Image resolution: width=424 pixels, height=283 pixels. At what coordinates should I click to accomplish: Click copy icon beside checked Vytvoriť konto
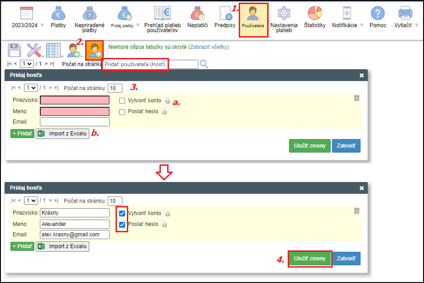point(167,213)
